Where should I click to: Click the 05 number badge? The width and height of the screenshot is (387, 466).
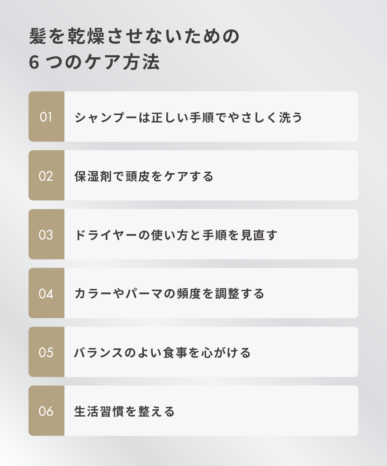46,352
